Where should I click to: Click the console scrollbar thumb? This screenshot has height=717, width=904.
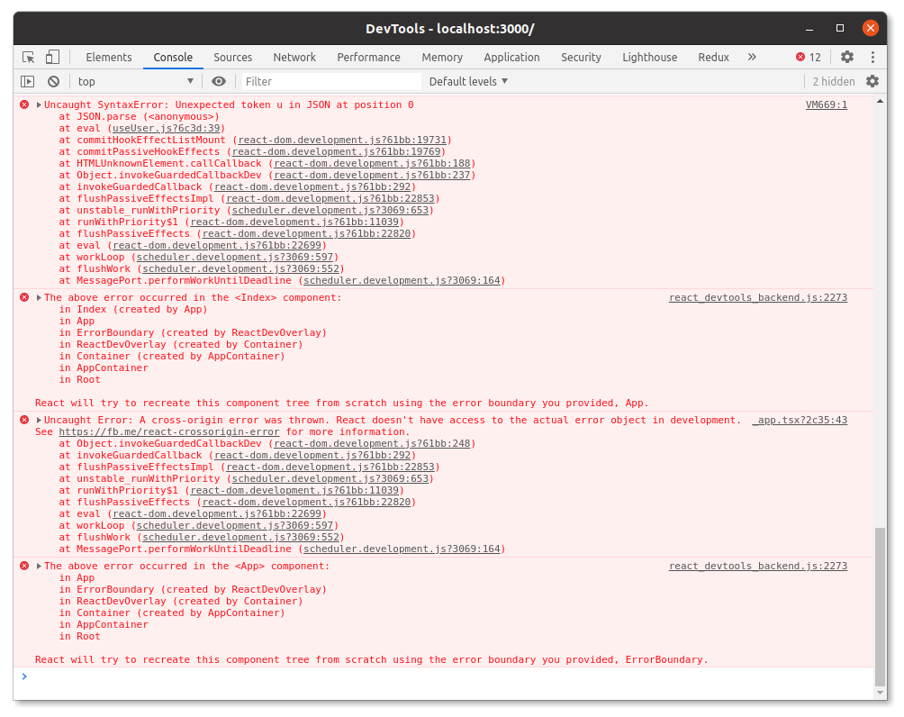click(879, 605)
